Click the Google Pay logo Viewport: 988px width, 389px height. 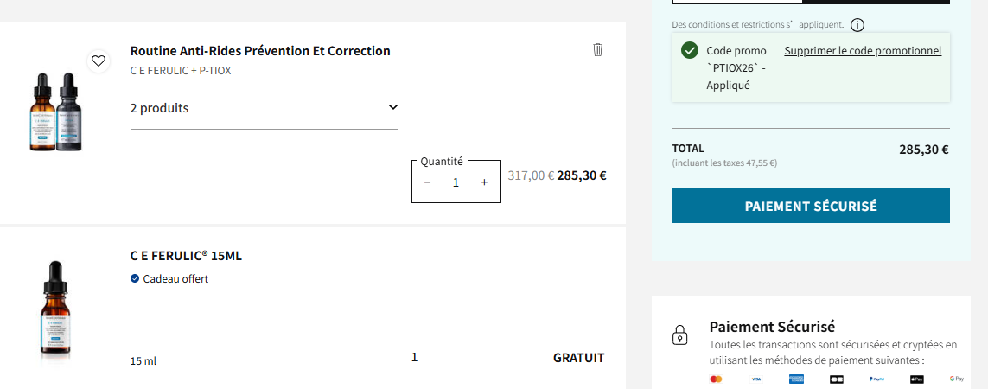[956, 379]
